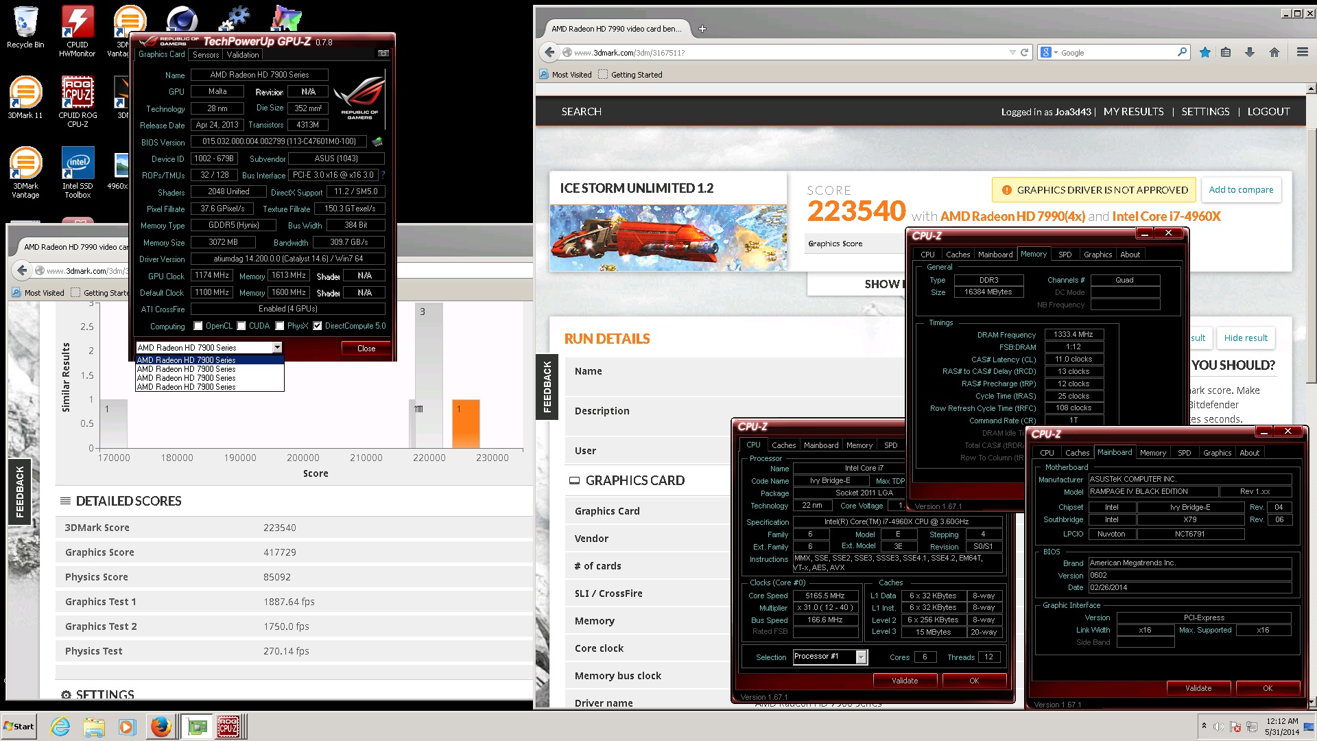Launch Intel SSD Toolbox shortcut
The width and height of the screenshot is (1317, 741).
[78, 172]
